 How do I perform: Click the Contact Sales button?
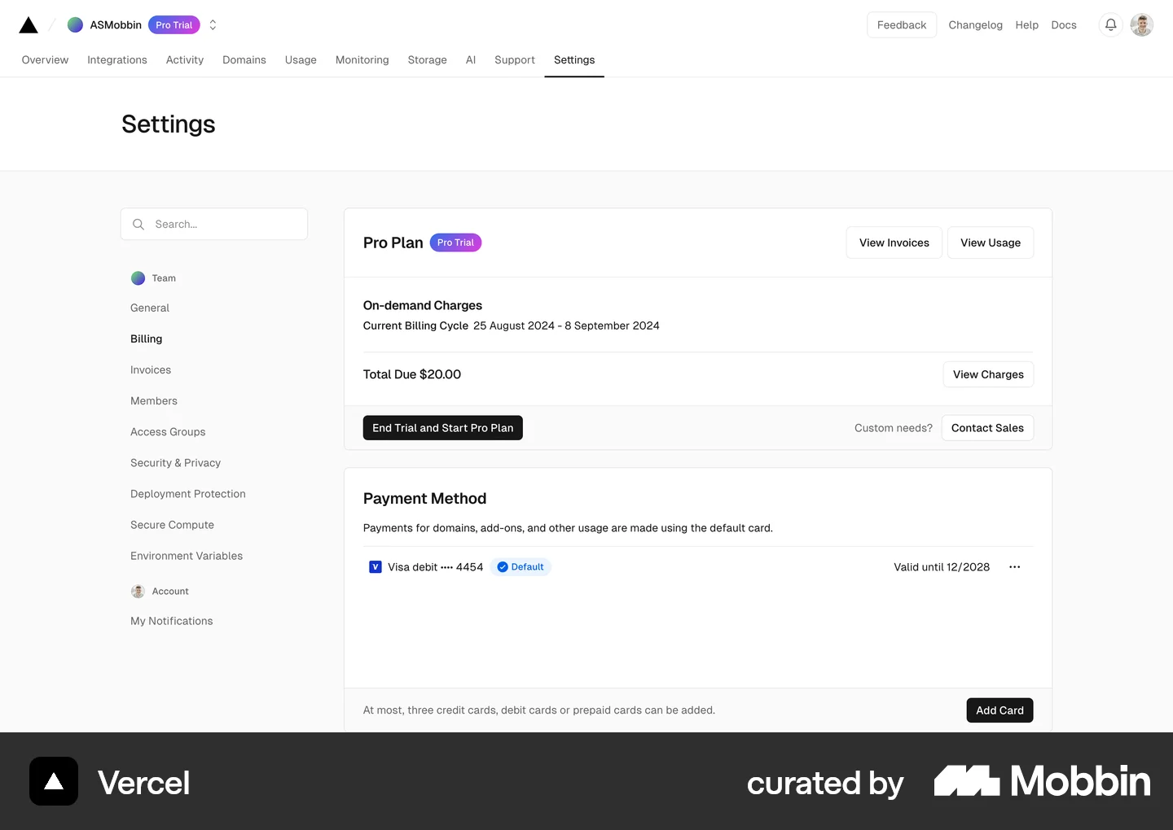tap(987, 428)
